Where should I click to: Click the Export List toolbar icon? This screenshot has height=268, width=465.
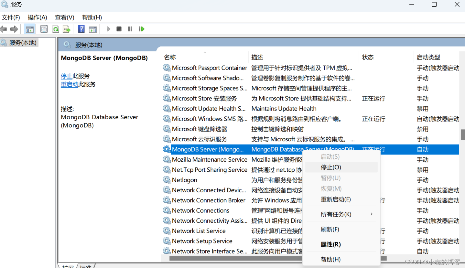point(67,29)
